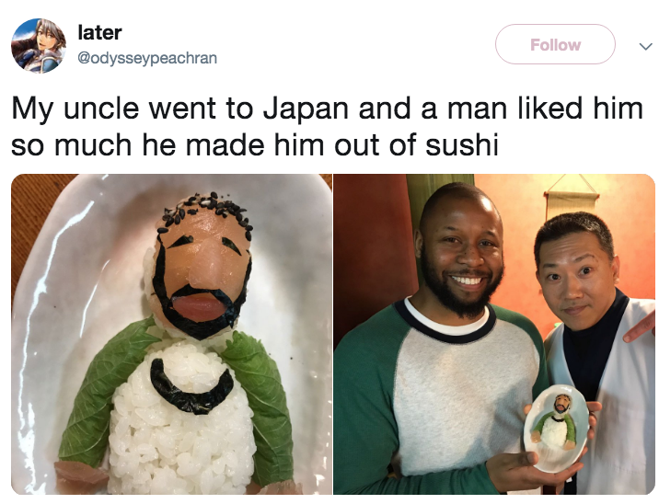Open the right photo of two men
The height and width of the screenshot is (504, 659).
tap(494, 334)
